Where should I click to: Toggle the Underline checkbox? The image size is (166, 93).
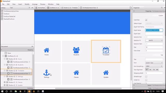point(146,80)
